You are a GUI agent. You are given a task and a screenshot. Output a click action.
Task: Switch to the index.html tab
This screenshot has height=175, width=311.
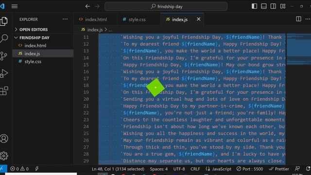coord(95,19)
